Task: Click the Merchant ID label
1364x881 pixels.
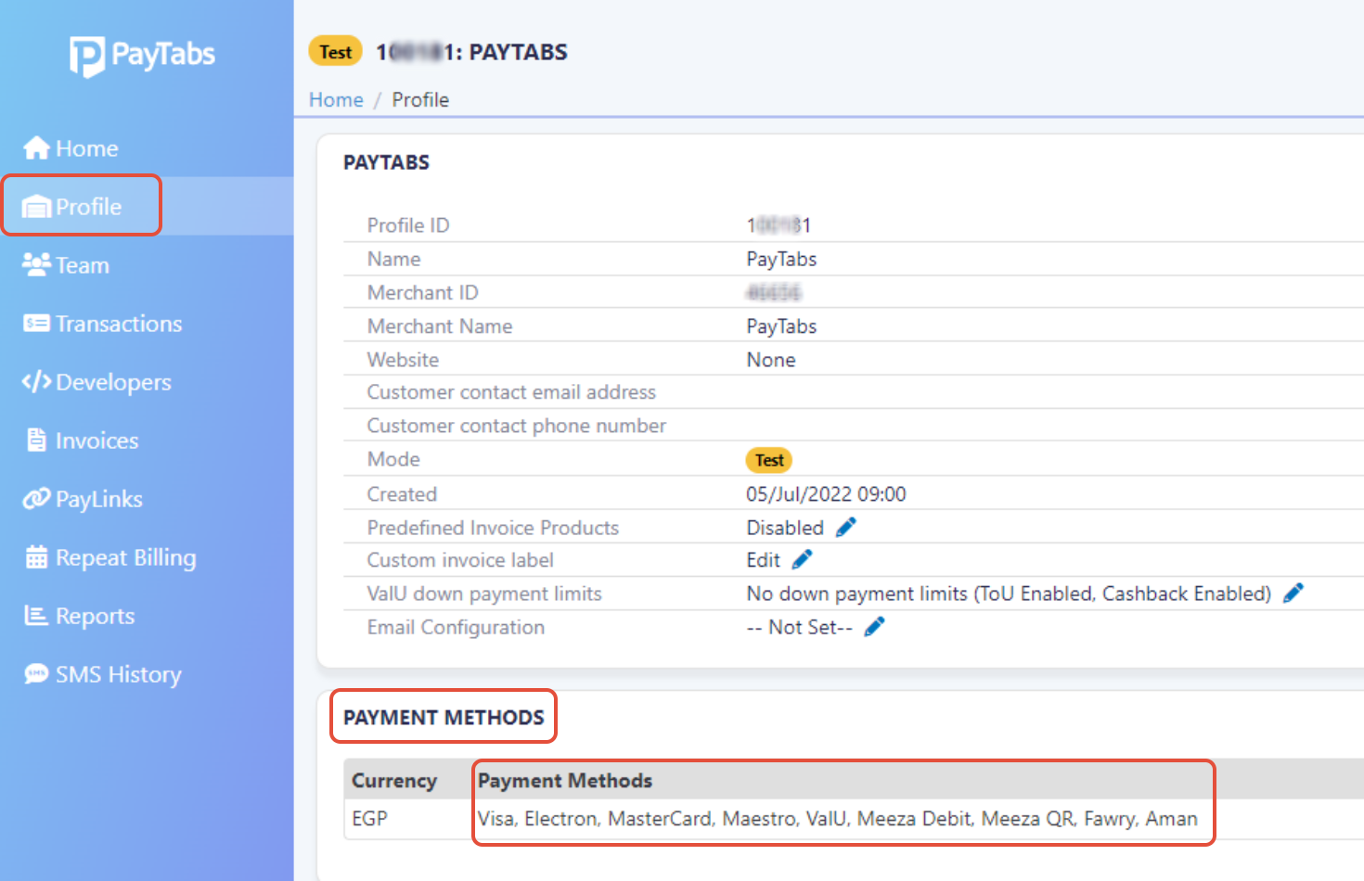Action: [423, 292]
